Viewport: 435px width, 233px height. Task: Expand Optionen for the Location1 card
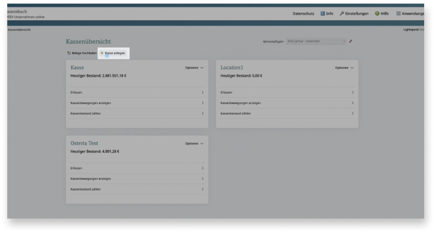(344, 67)
